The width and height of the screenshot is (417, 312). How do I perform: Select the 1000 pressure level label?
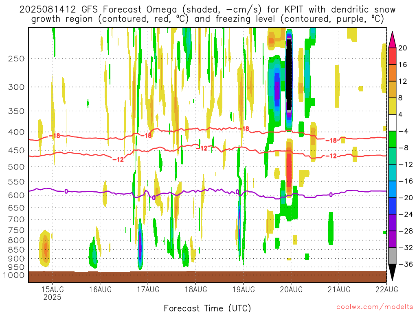coord(14,275)
